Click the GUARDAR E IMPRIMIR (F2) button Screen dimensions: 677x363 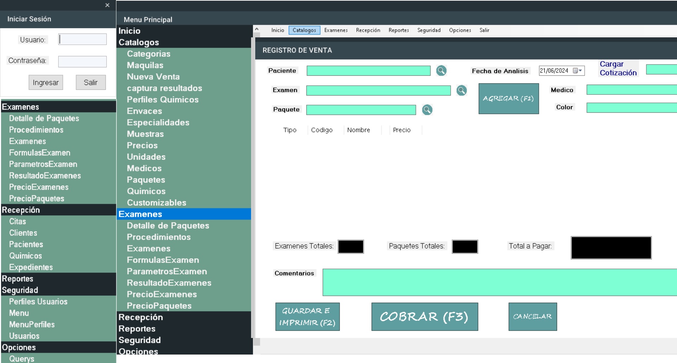(307, 316)
